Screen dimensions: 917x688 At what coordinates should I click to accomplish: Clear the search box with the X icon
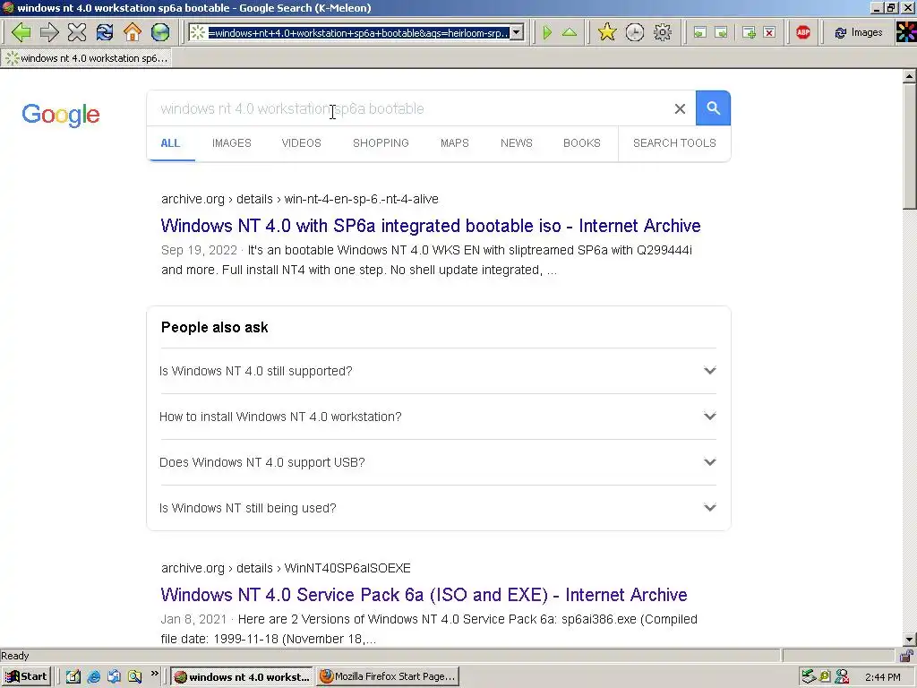(680, 108)
